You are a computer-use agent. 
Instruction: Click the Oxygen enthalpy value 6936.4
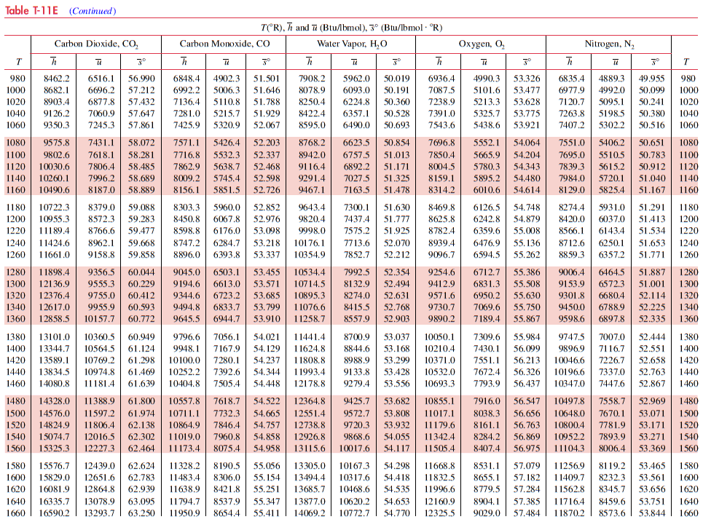click(x=442, y=79)
